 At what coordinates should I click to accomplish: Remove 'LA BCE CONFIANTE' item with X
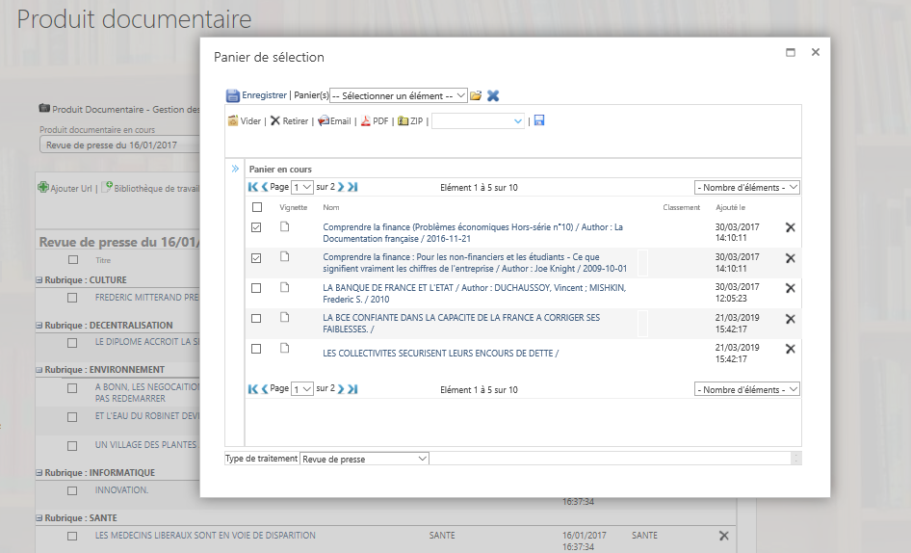click(x=791, y=319)
